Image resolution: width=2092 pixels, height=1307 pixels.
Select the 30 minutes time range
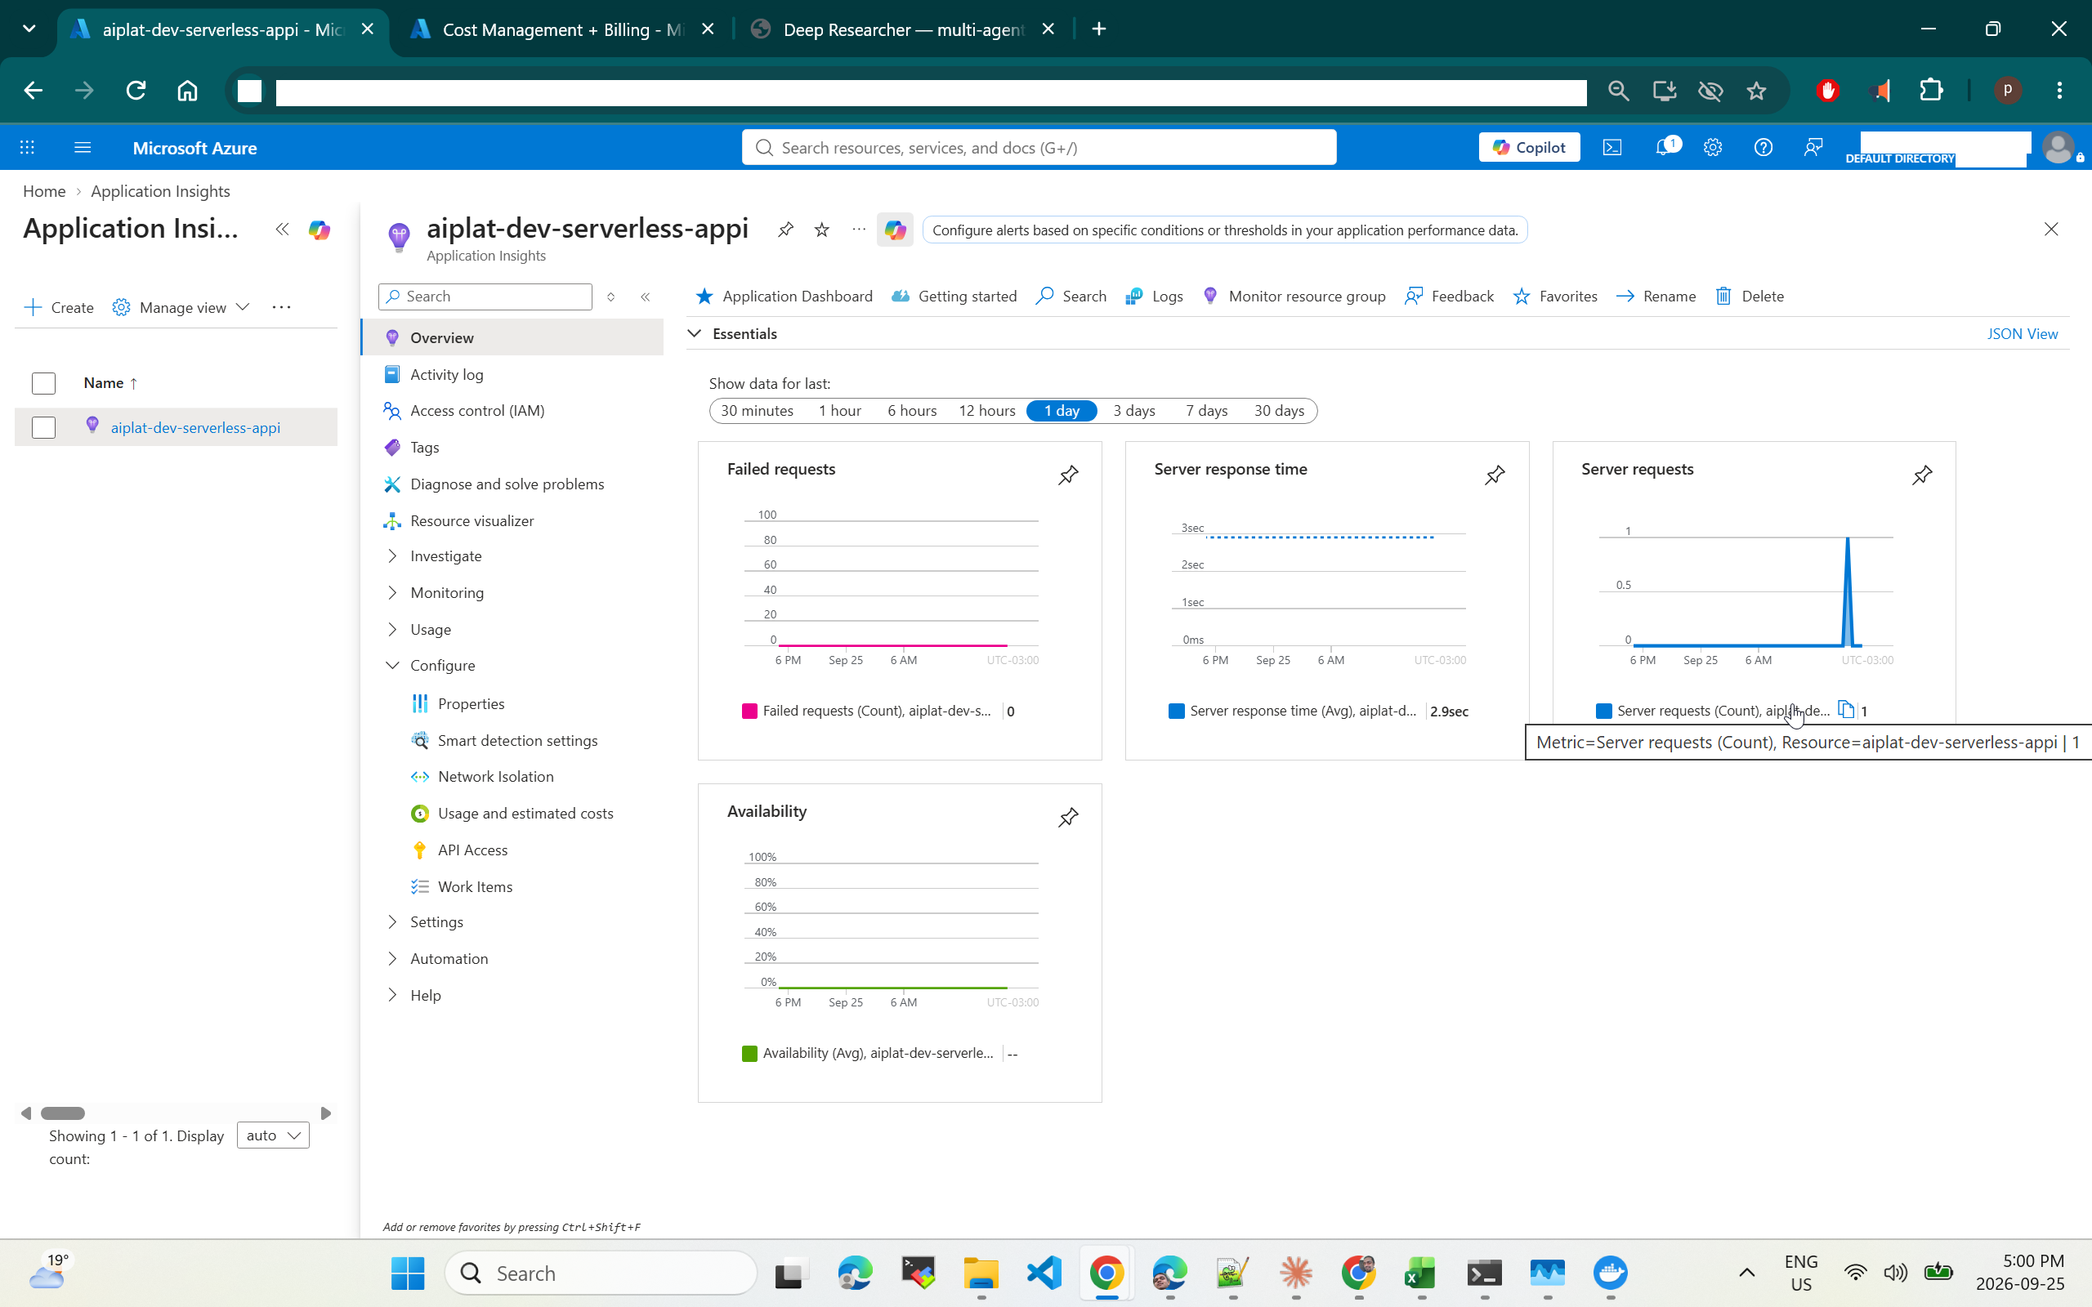tap(757, 411)
